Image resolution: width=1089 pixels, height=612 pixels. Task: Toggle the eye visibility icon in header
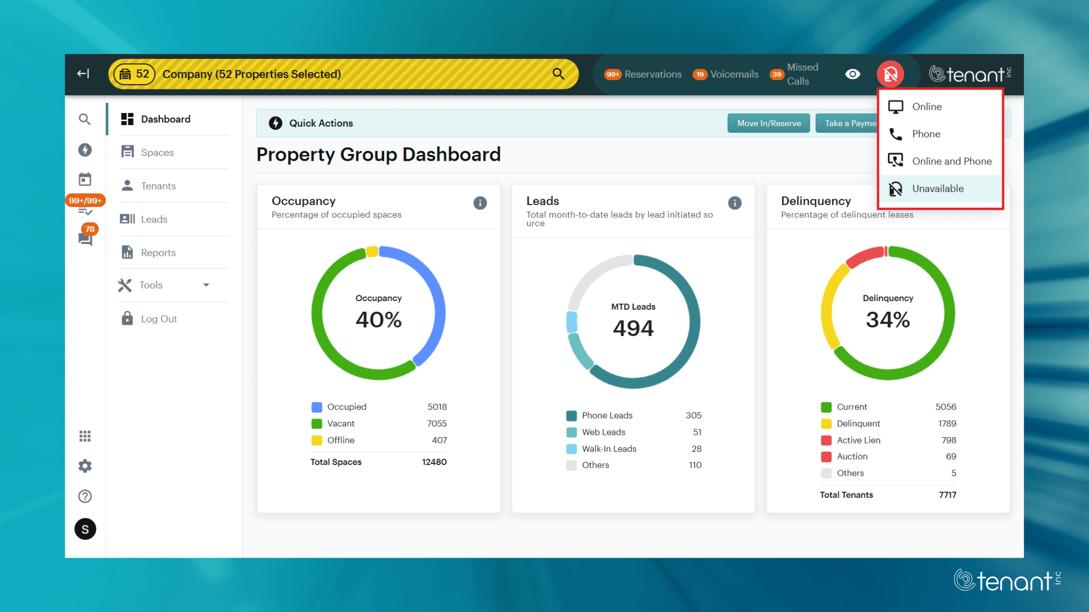pos(853,74)
